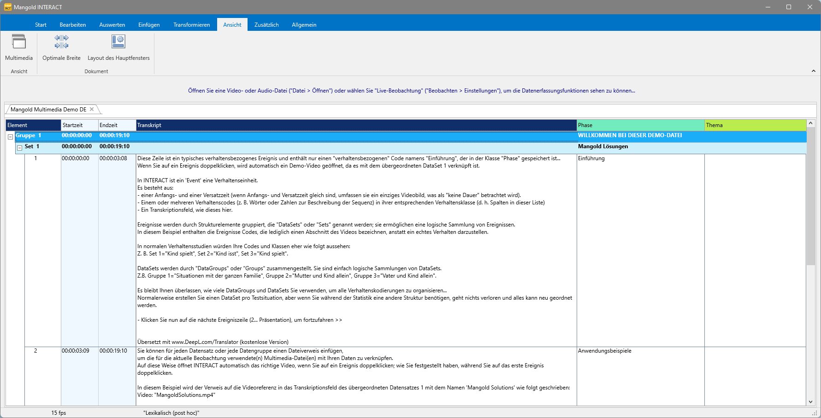Open the Bearbeiten ribbon tab
This screenshot has width=821, height=418.
click(73, 25)
